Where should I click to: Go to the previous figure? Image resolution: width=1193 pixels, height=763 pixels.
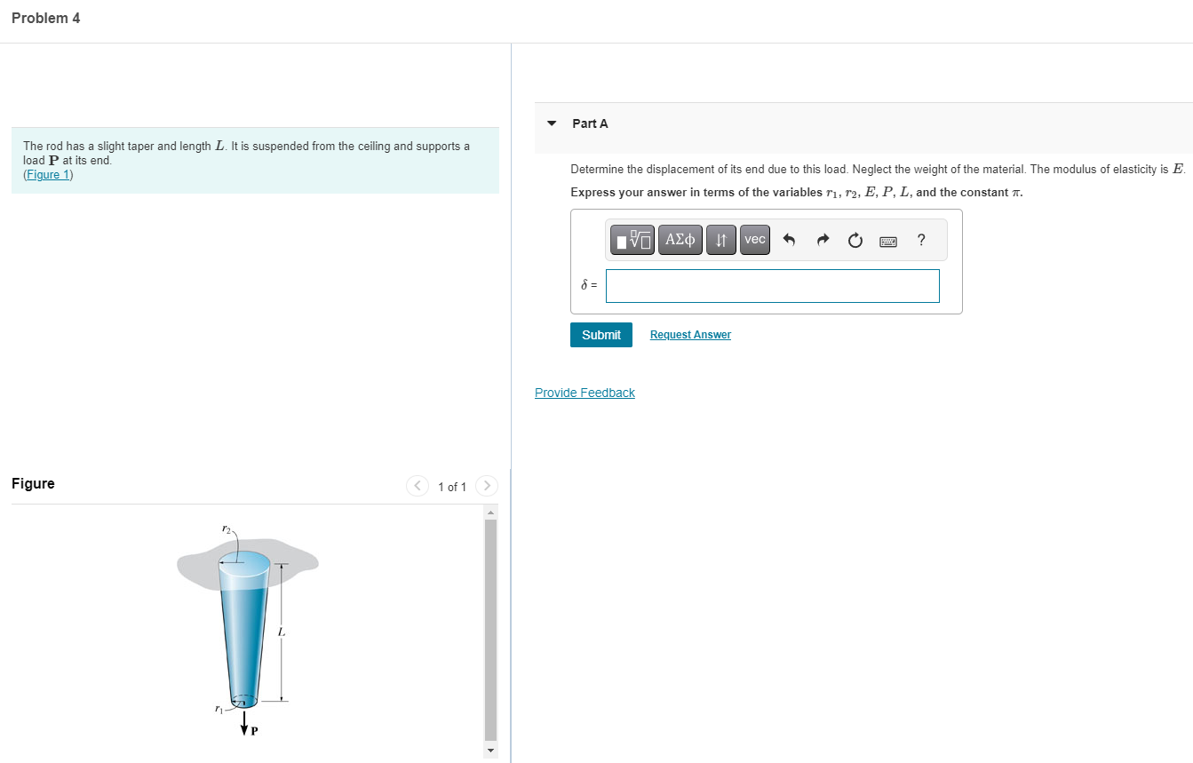coord(418,486)
